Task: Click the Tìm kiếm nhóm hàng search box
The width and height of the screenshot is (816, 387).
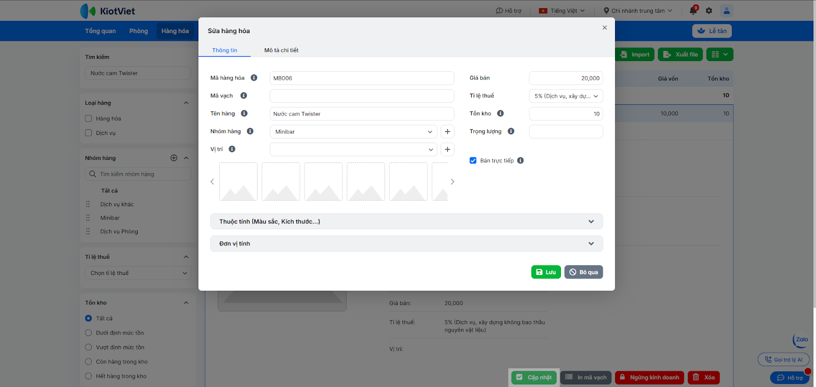Action: point(138,174)
